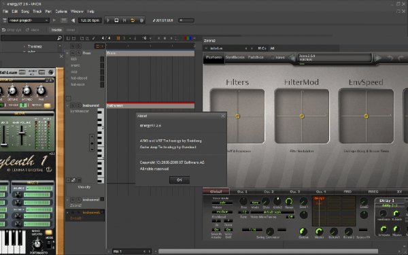
Task: Go to next preset in Zebra2
Action: point(377,58)
